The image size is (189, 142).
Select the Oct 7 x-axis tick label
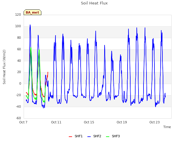23,122
